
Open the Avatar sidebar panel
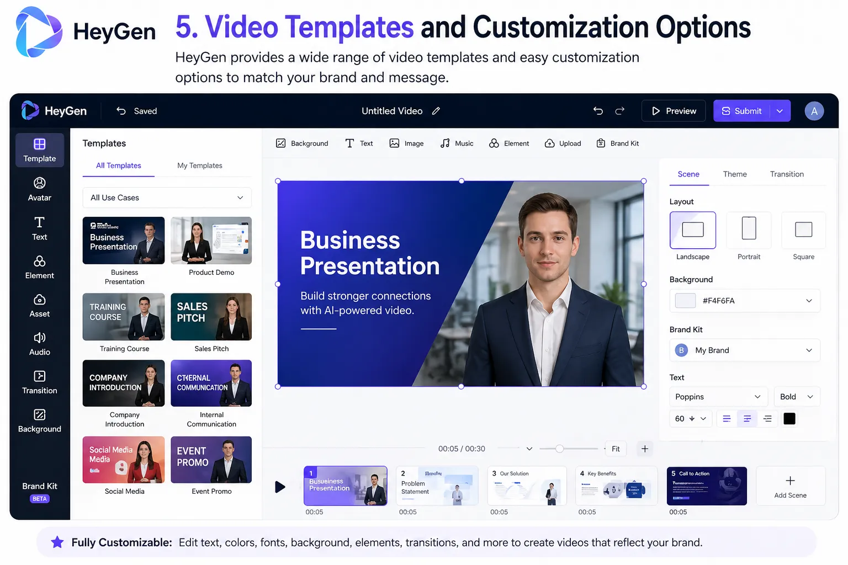40,189
